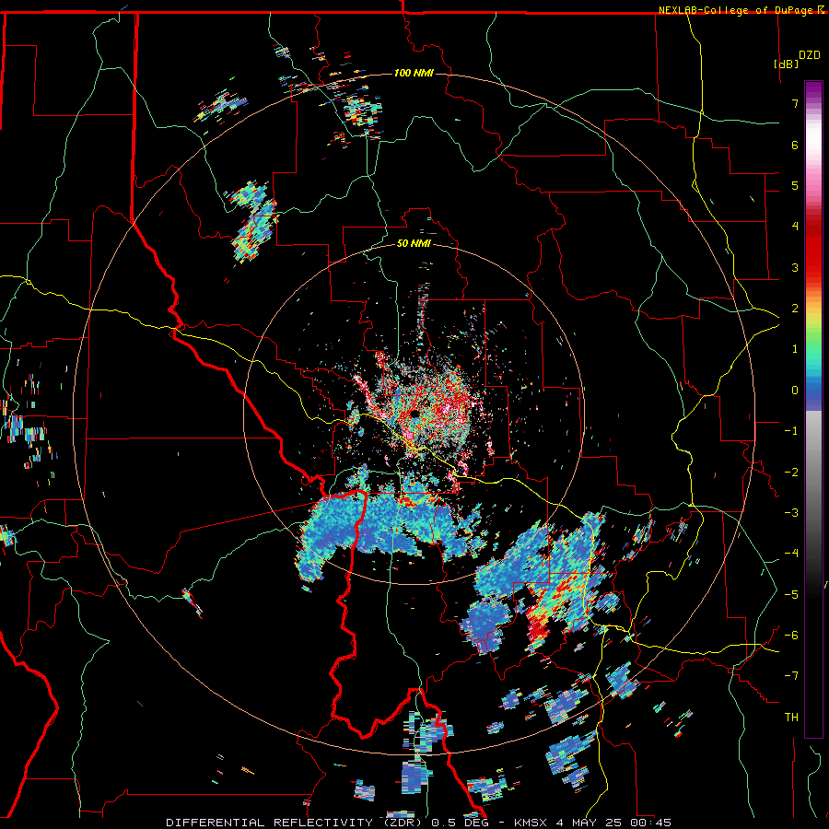Click the -5 value on the scale
The height and width of the screenshot is (829, 829).
(791, 595)
